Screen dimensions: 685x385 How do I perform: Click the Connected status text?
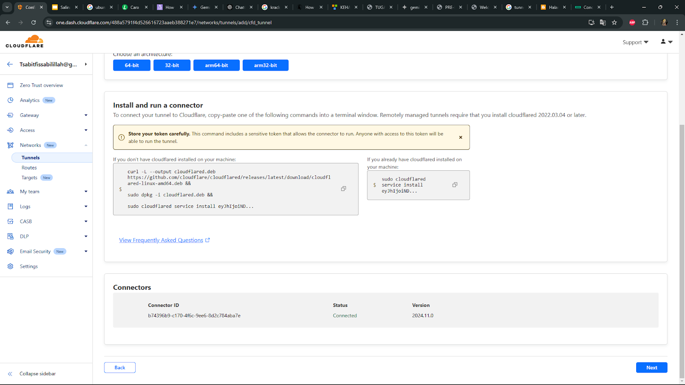point(345,316)
